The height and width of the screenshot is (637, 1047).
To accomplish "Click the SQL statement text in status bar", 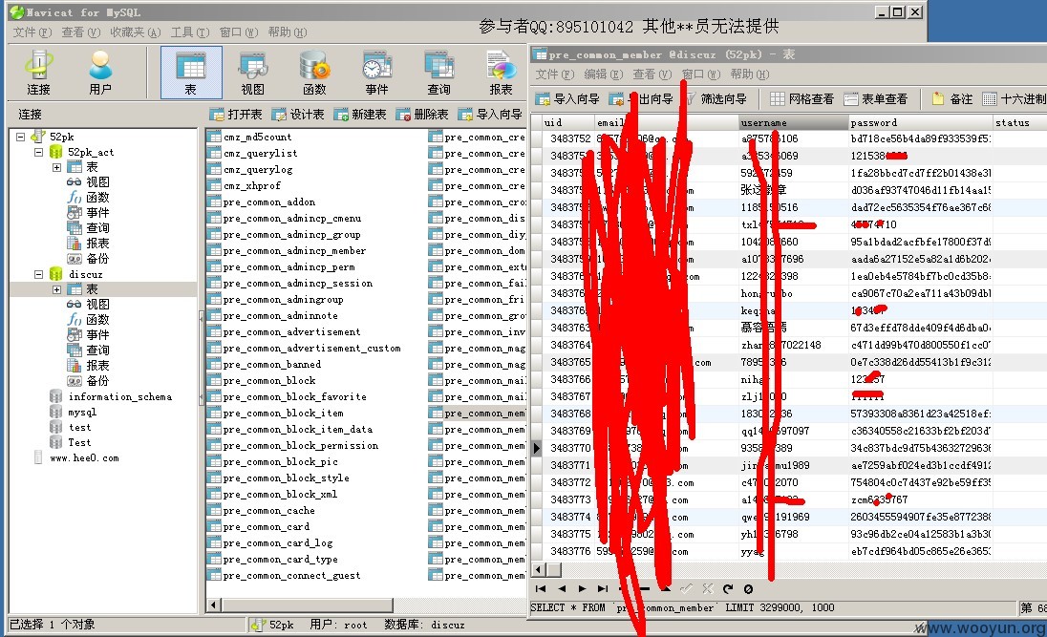I will 682,607.
